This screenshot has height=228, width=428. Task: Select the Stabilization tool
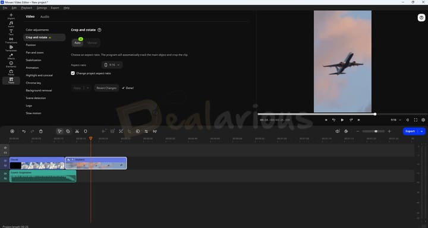coord(33,60)
